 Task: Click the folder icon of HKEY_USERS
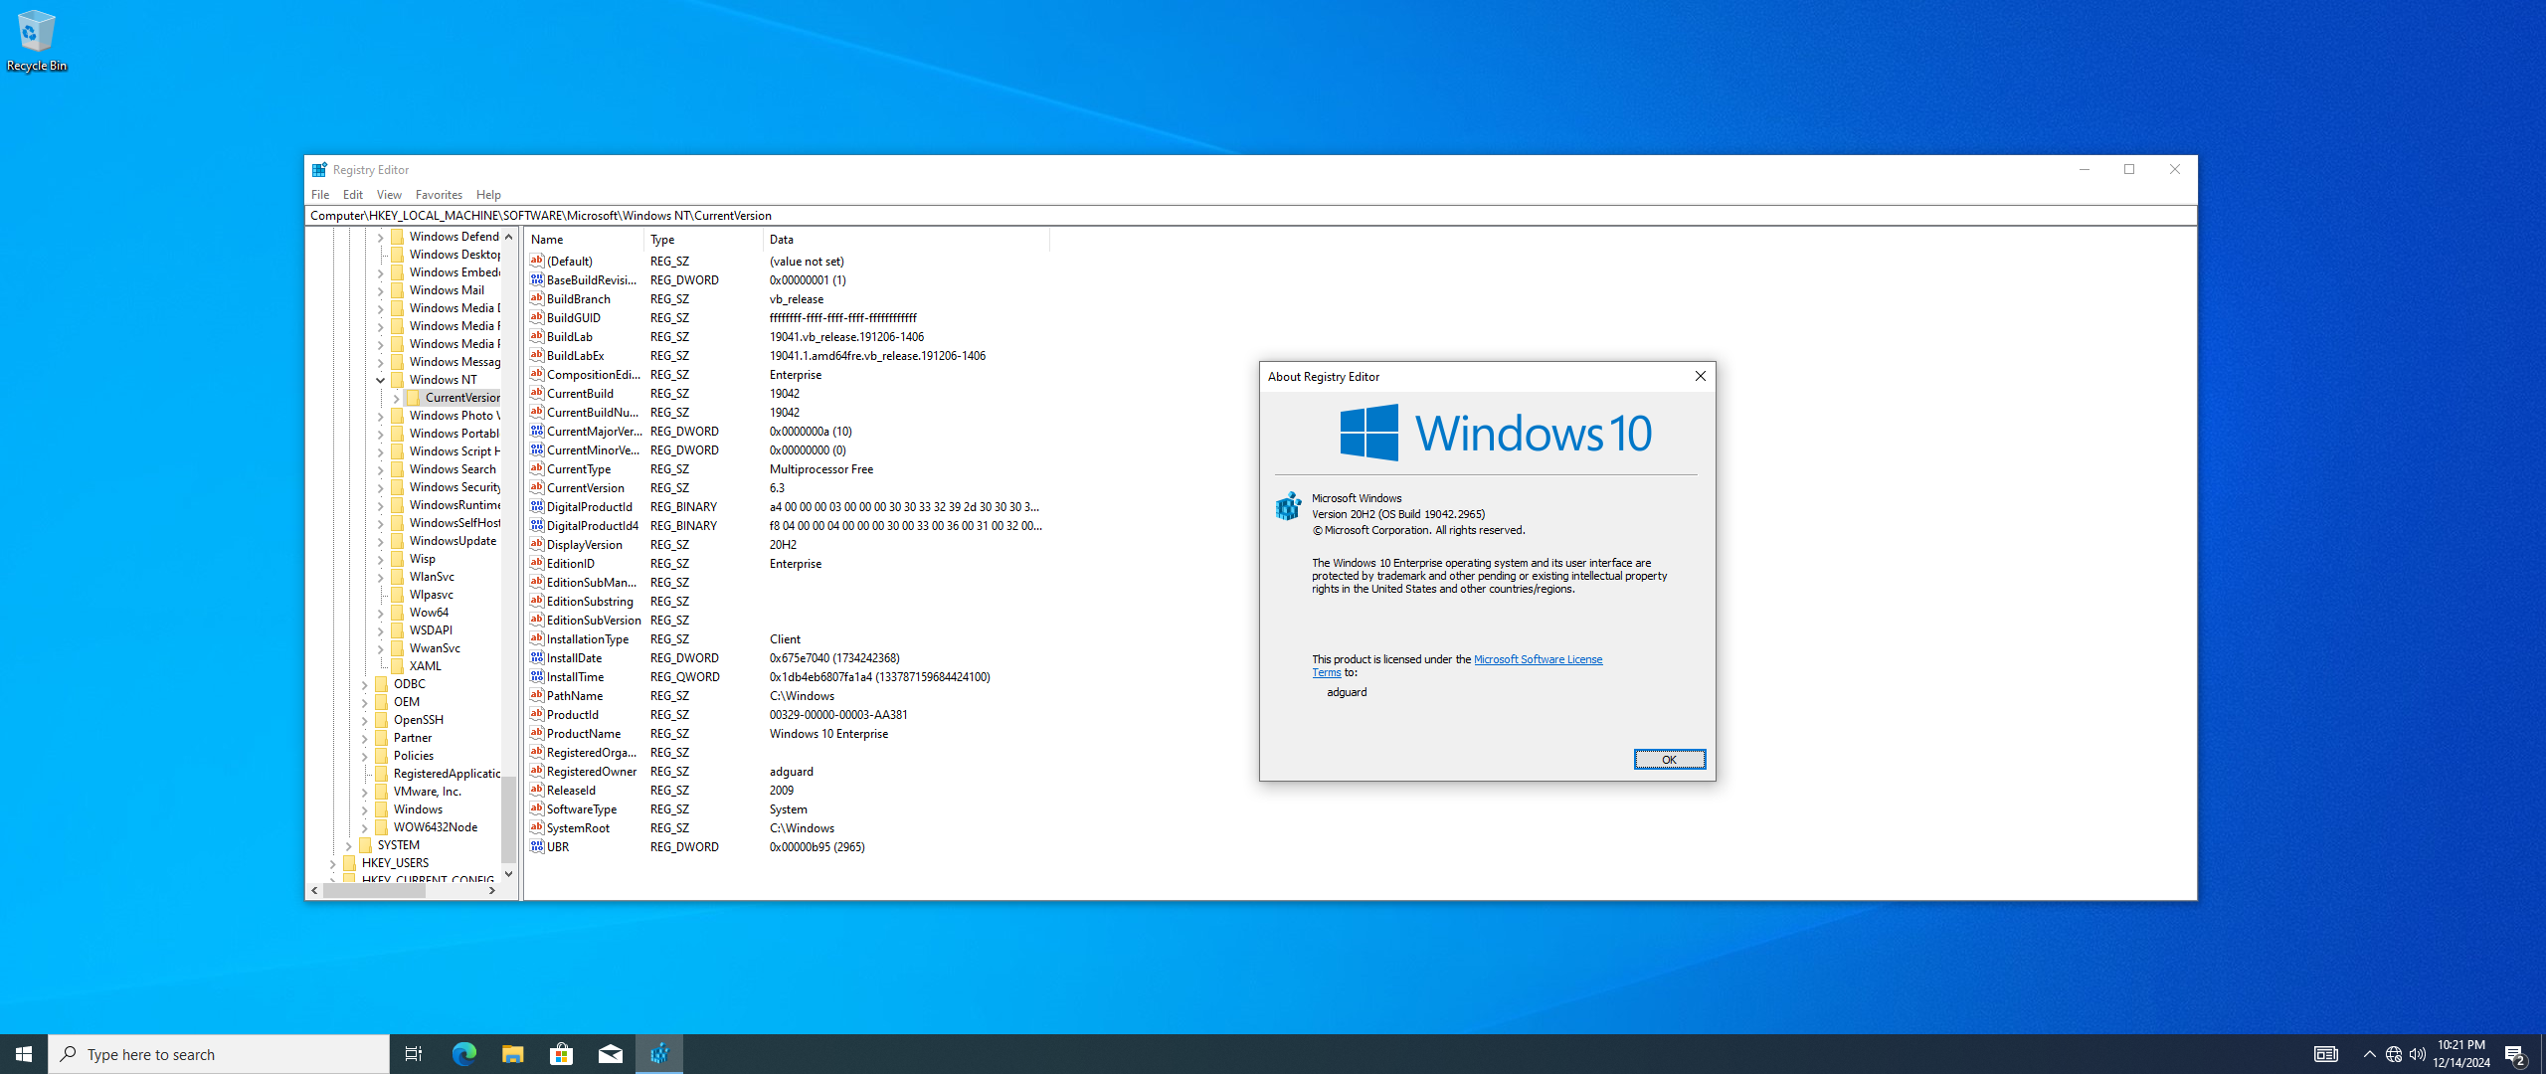coord(350,862)
